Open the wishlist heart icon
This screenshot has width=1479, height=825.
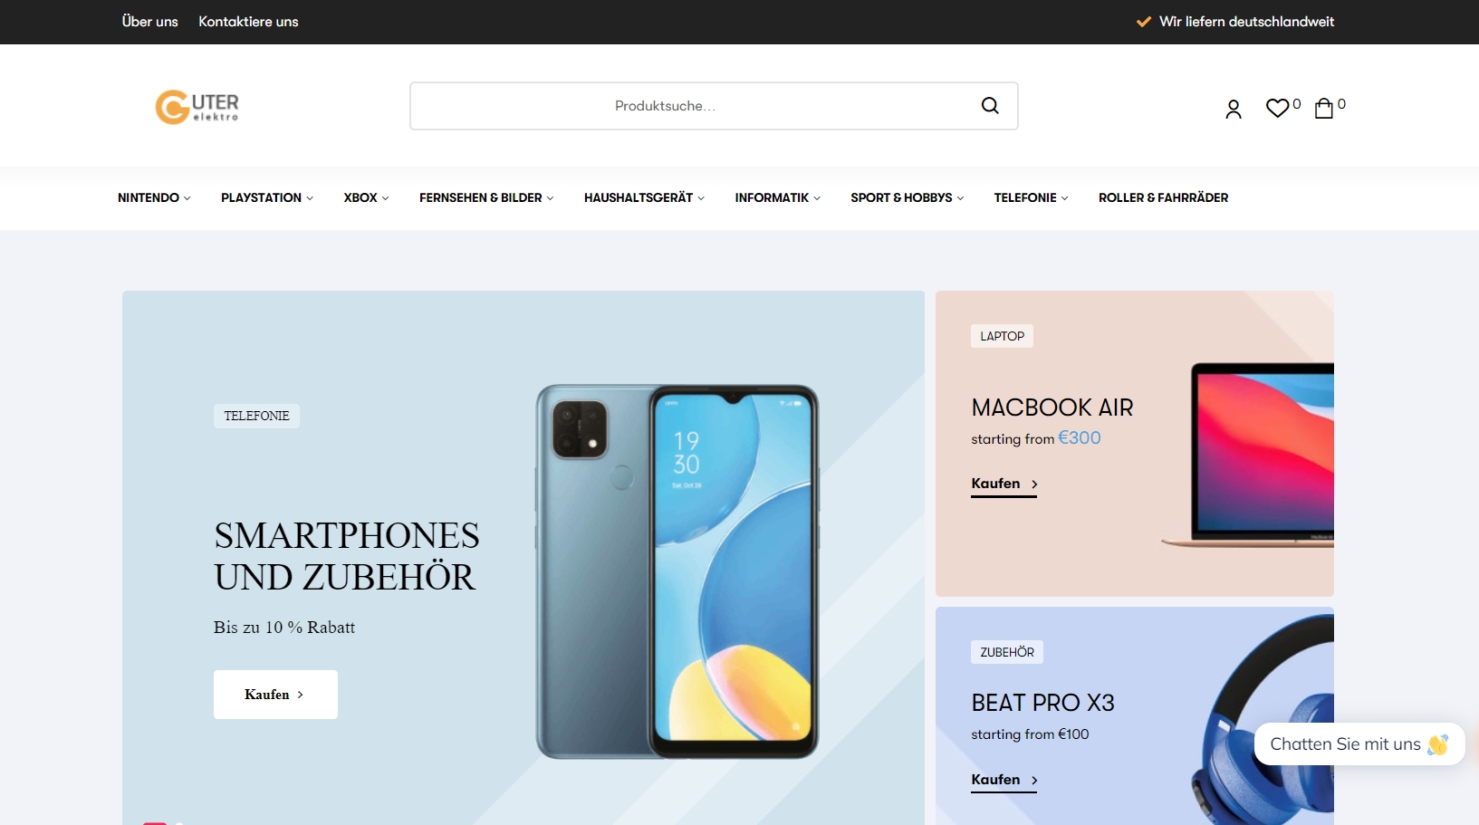1277,109
